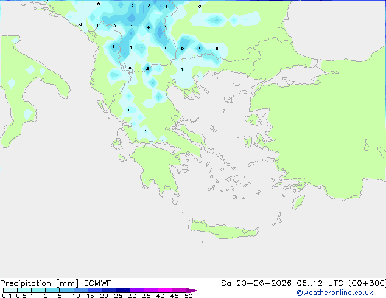This screenshot has height=298, width=386.
Task: Click the "10" legend scale label
Action: tap(76, 296)
